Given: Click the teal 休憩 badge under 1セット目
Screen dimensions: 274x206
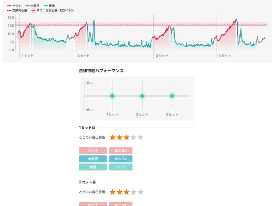Looking at the screenshot, I should [x=93, y=167].
